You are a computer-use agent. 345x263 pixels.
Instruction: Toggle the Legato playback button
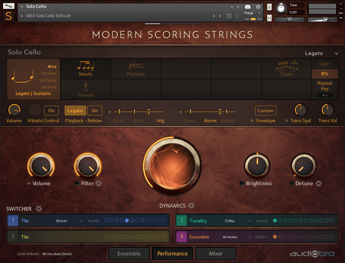click(x=75, y=111)
